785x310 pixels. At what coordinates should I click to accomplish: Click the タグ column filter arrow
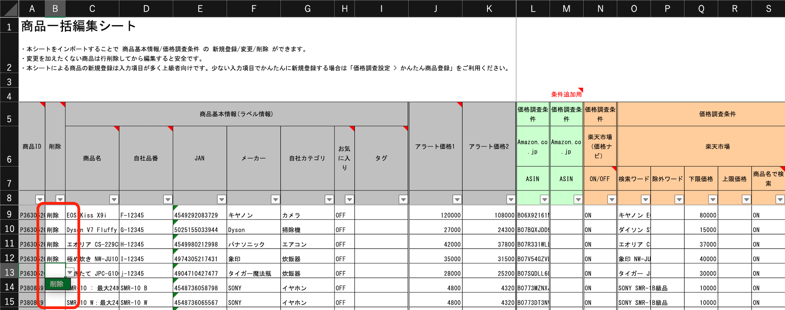click(403, 199)
